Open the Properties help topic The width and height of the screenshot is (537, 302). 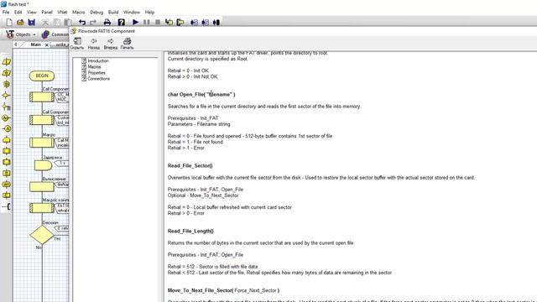coord(96,73)
